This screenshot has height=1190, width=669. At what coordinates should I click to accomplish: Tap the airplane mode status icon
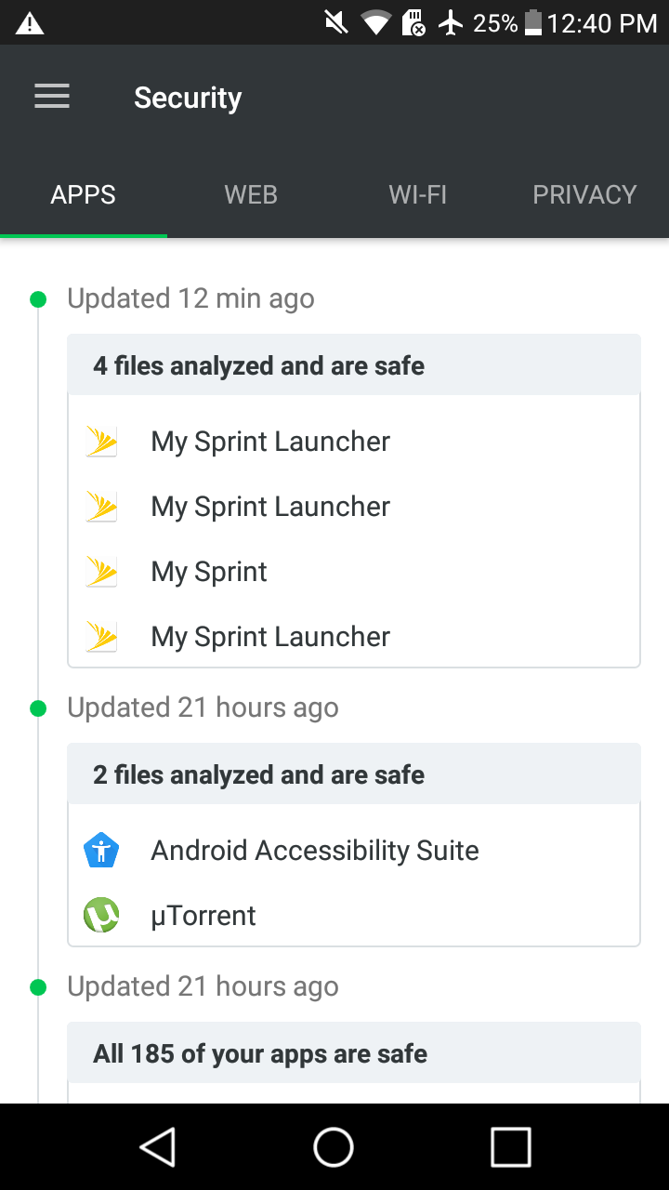[451, 23]
